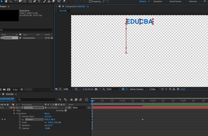208x136 pixels.
Task: Create new folder in Project panel
Action: pyautogui.click(x=4, y=89)
